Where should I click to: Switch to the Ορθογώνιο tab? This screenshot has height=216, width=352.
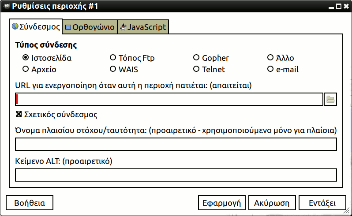click(90, 27)
